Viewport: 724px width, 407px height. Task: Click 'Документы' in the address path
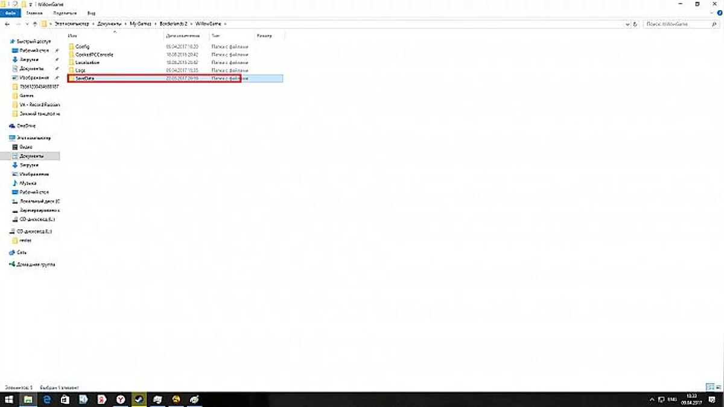pos(109,24)
